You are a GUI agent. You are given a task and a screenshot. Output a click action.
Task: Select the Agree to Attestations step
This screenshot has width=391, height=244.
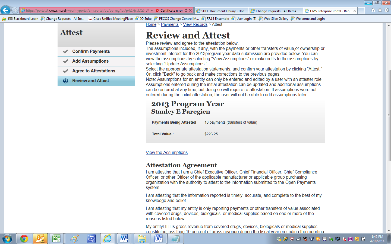[96, 71]
